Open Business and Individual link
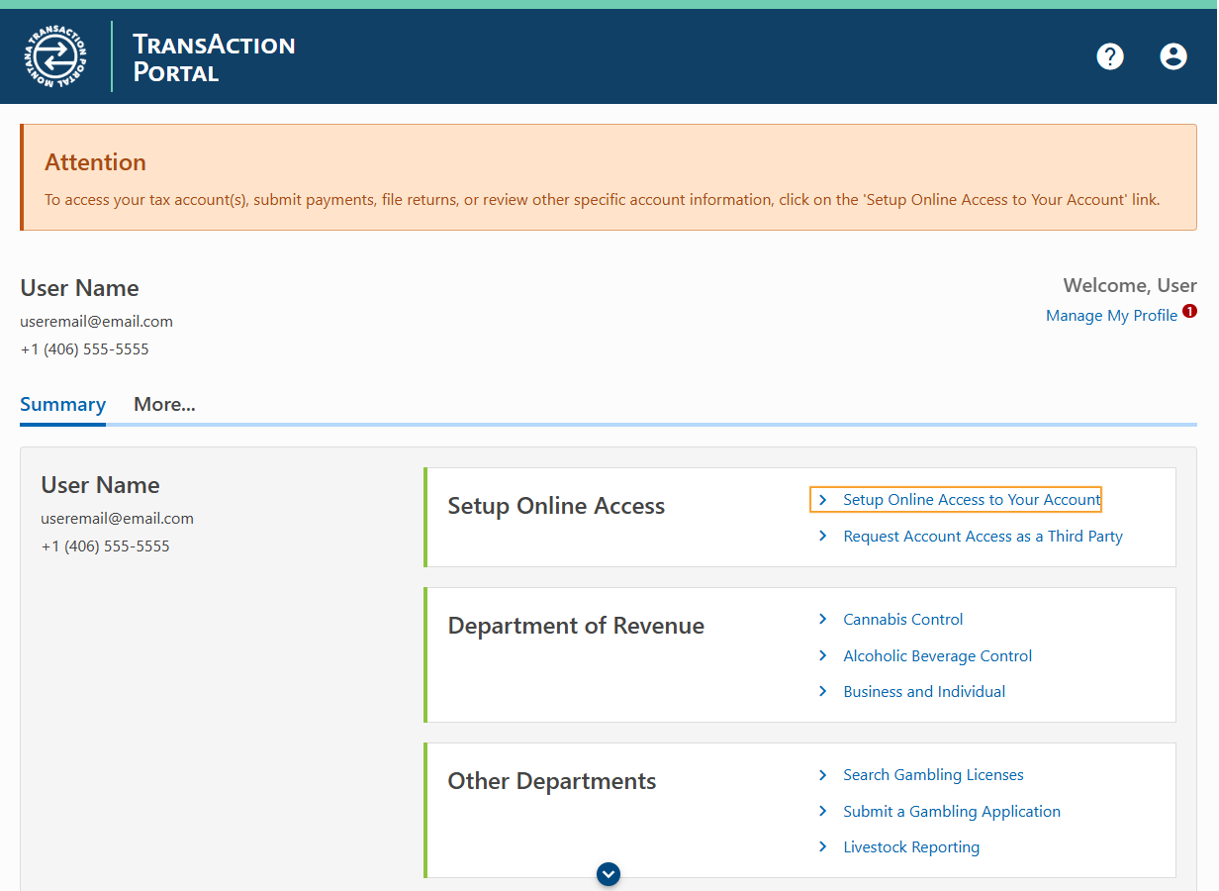This screenshot has width=1219, height=891. click(x=924, y=691)
